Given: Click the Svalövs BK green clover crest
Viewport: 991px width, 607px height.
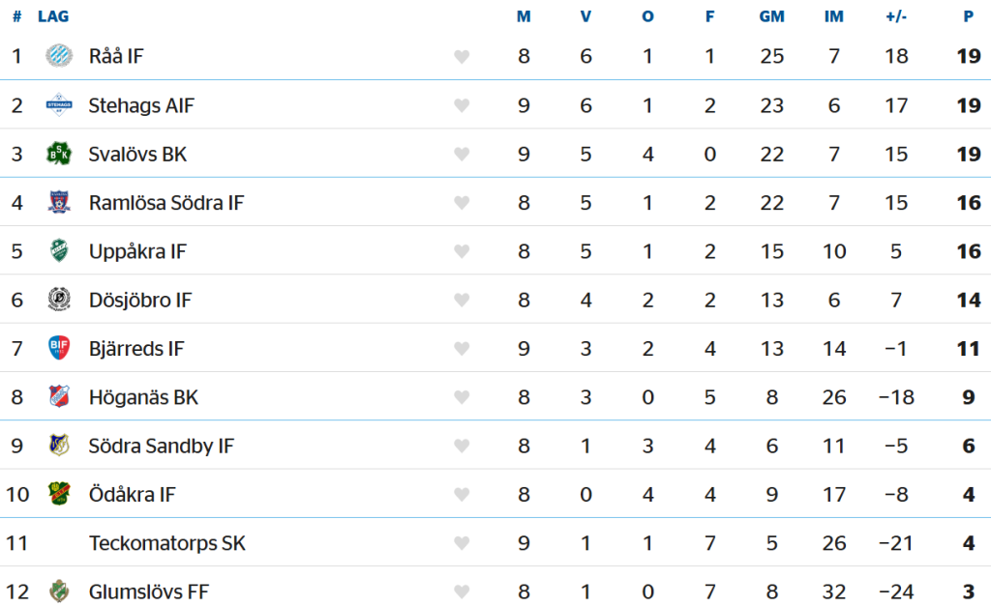Looking at the screenshot, I should coord(59,154).
